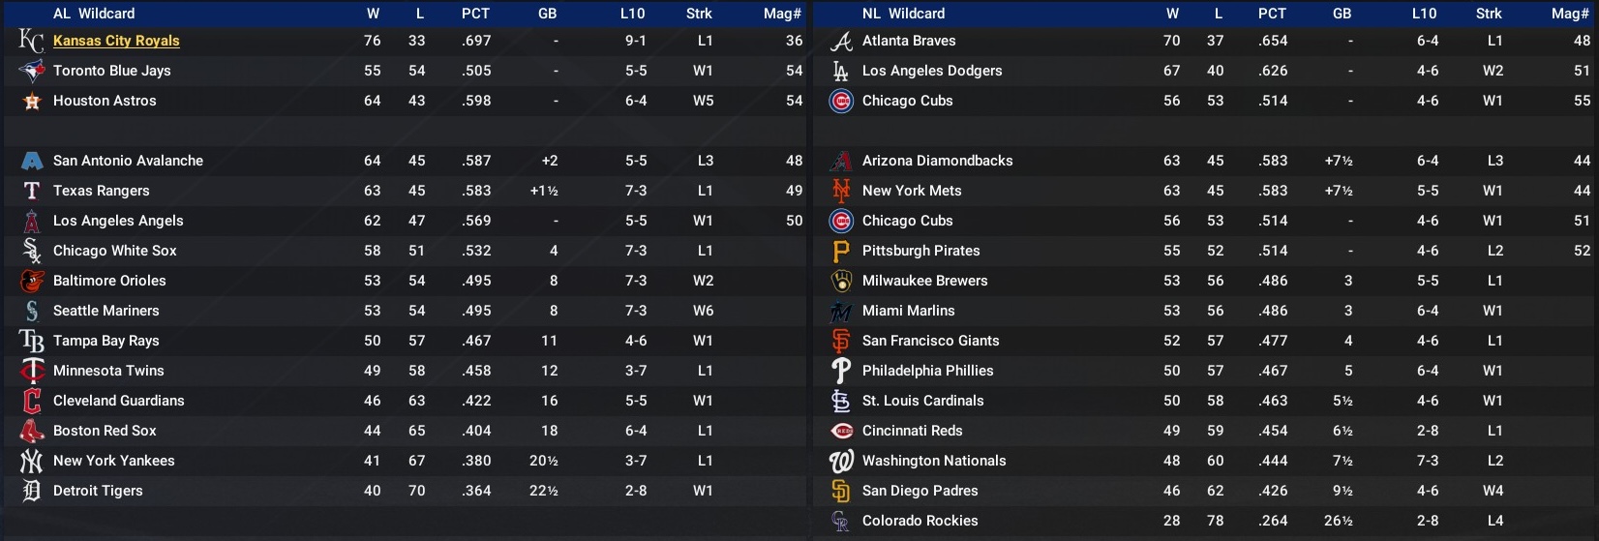Click the Atlanta Braves logo
The width and height of the screenshot is (1599, 541).
tap(841, 41)
